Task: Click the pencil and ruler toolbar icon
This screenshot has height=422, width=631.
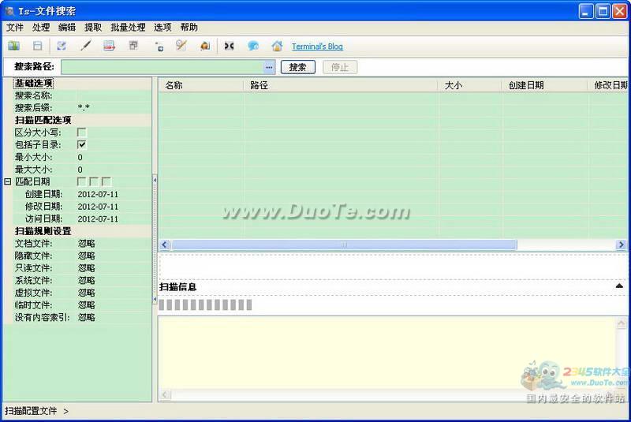Action: (x=181, y=46)
